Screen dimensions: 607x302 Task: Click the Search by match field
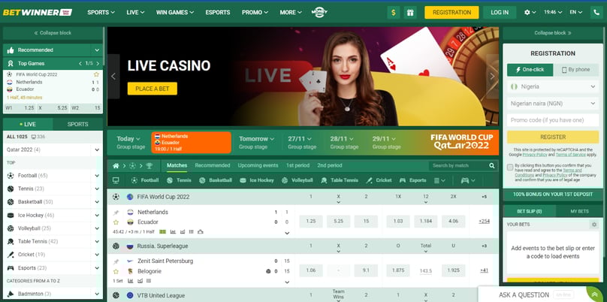point(459,166)
